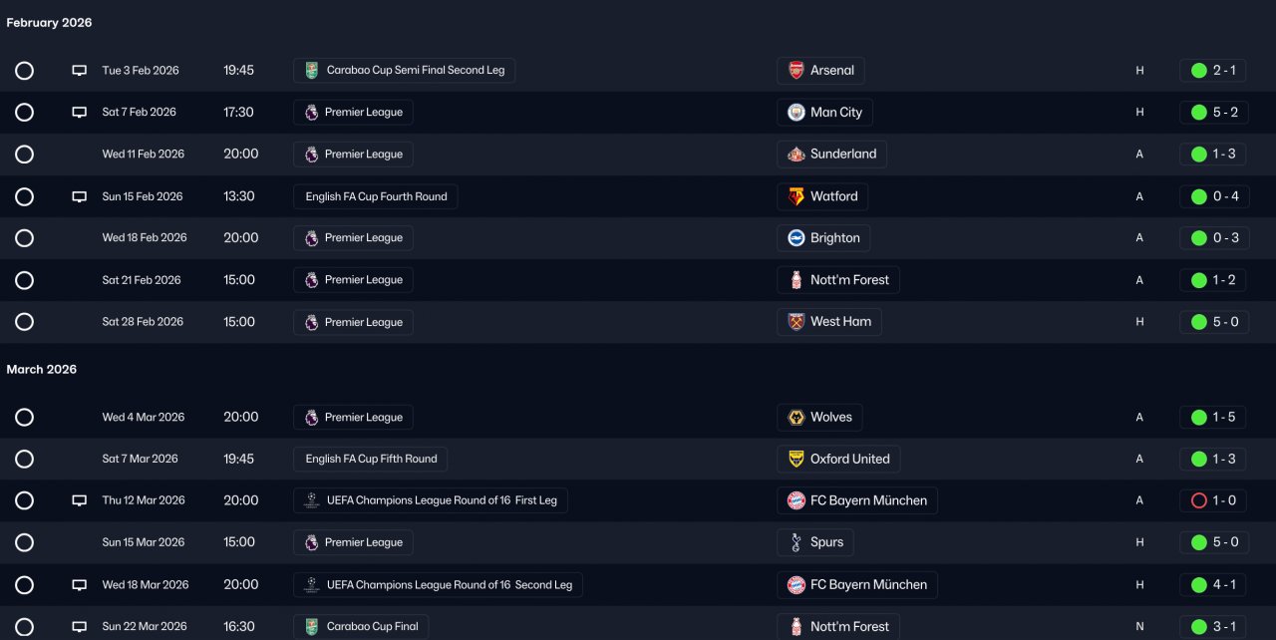Image resolution: width=1276 pixels, height=640 pixels.
Task: Open UEFA Champions League Round of 16 Second Leg
Action: click(438, 585)
